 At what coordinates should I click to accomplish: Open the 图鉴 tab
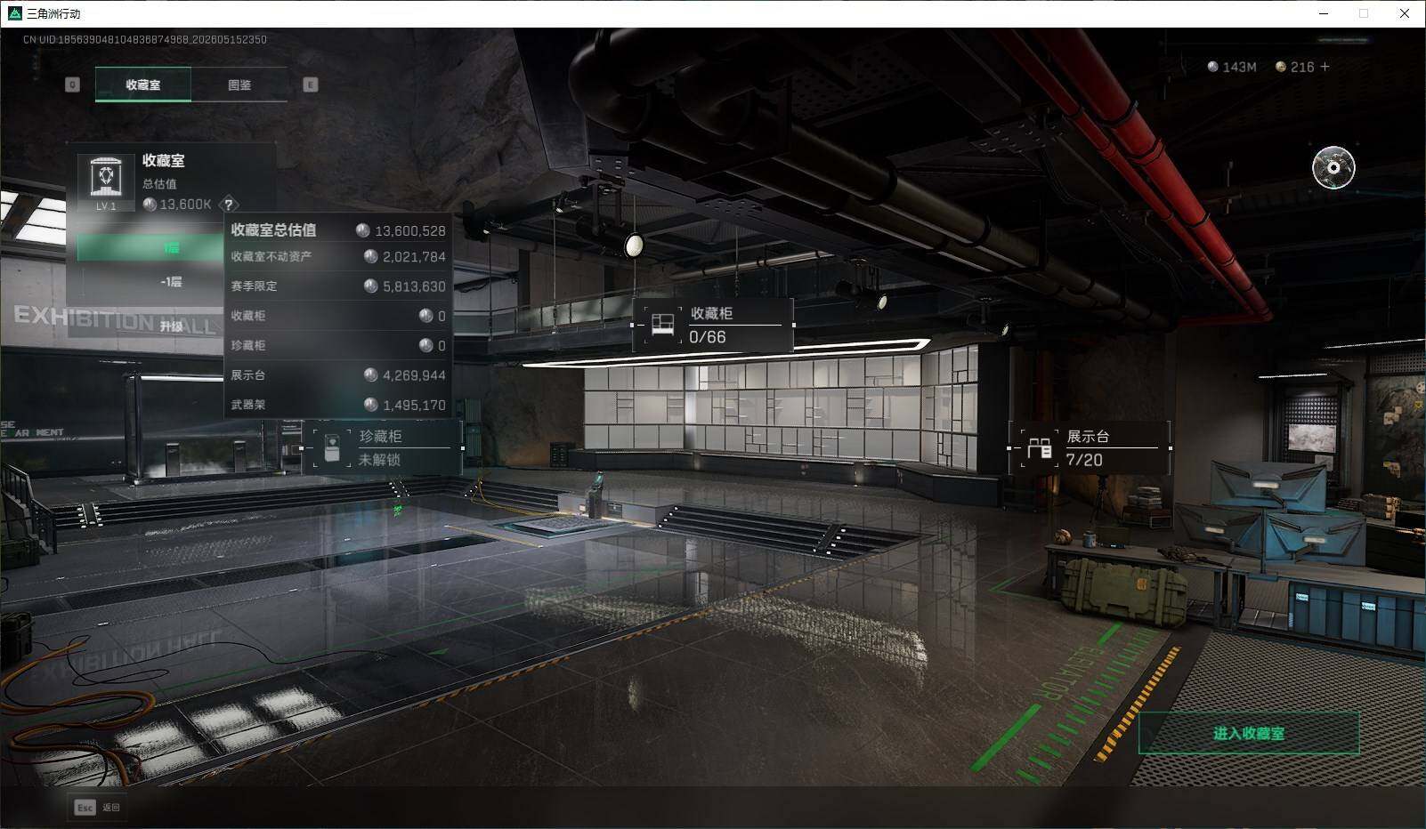click(x=239, y=85)
